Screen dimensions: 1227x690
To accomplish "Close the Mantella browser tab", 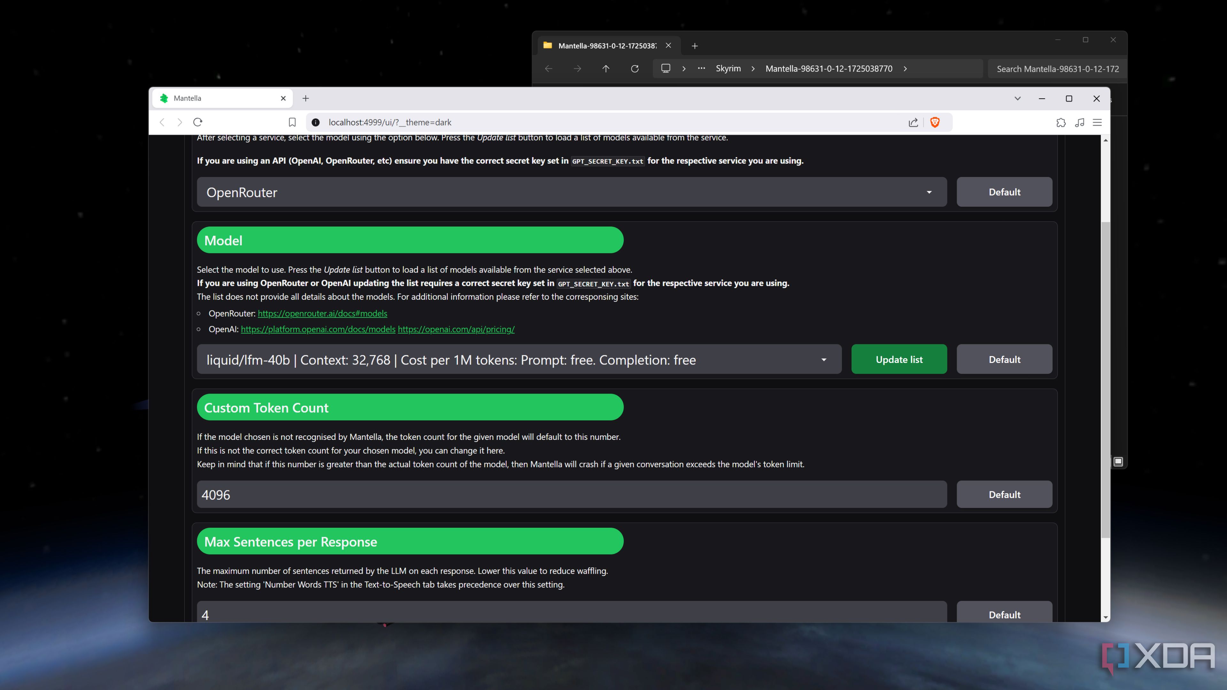I will pyautogui.click(x=283, y=99).
